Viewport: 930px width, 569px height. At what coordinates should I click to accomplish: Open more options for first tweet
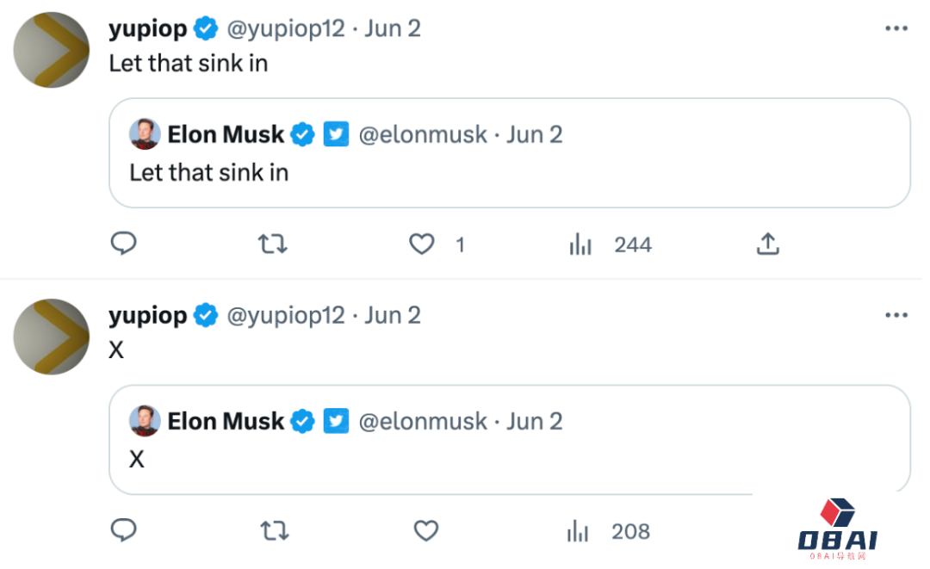coord(896,28)
